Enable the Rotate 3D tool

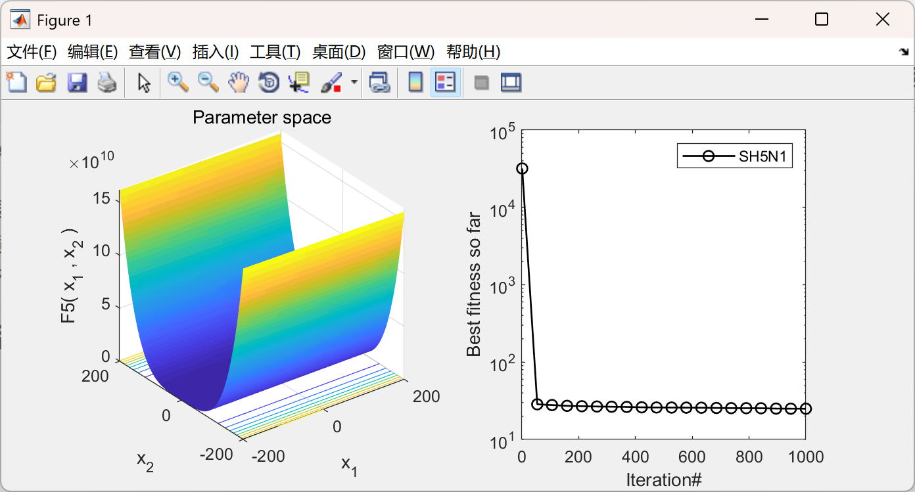[x=269, y=82]
